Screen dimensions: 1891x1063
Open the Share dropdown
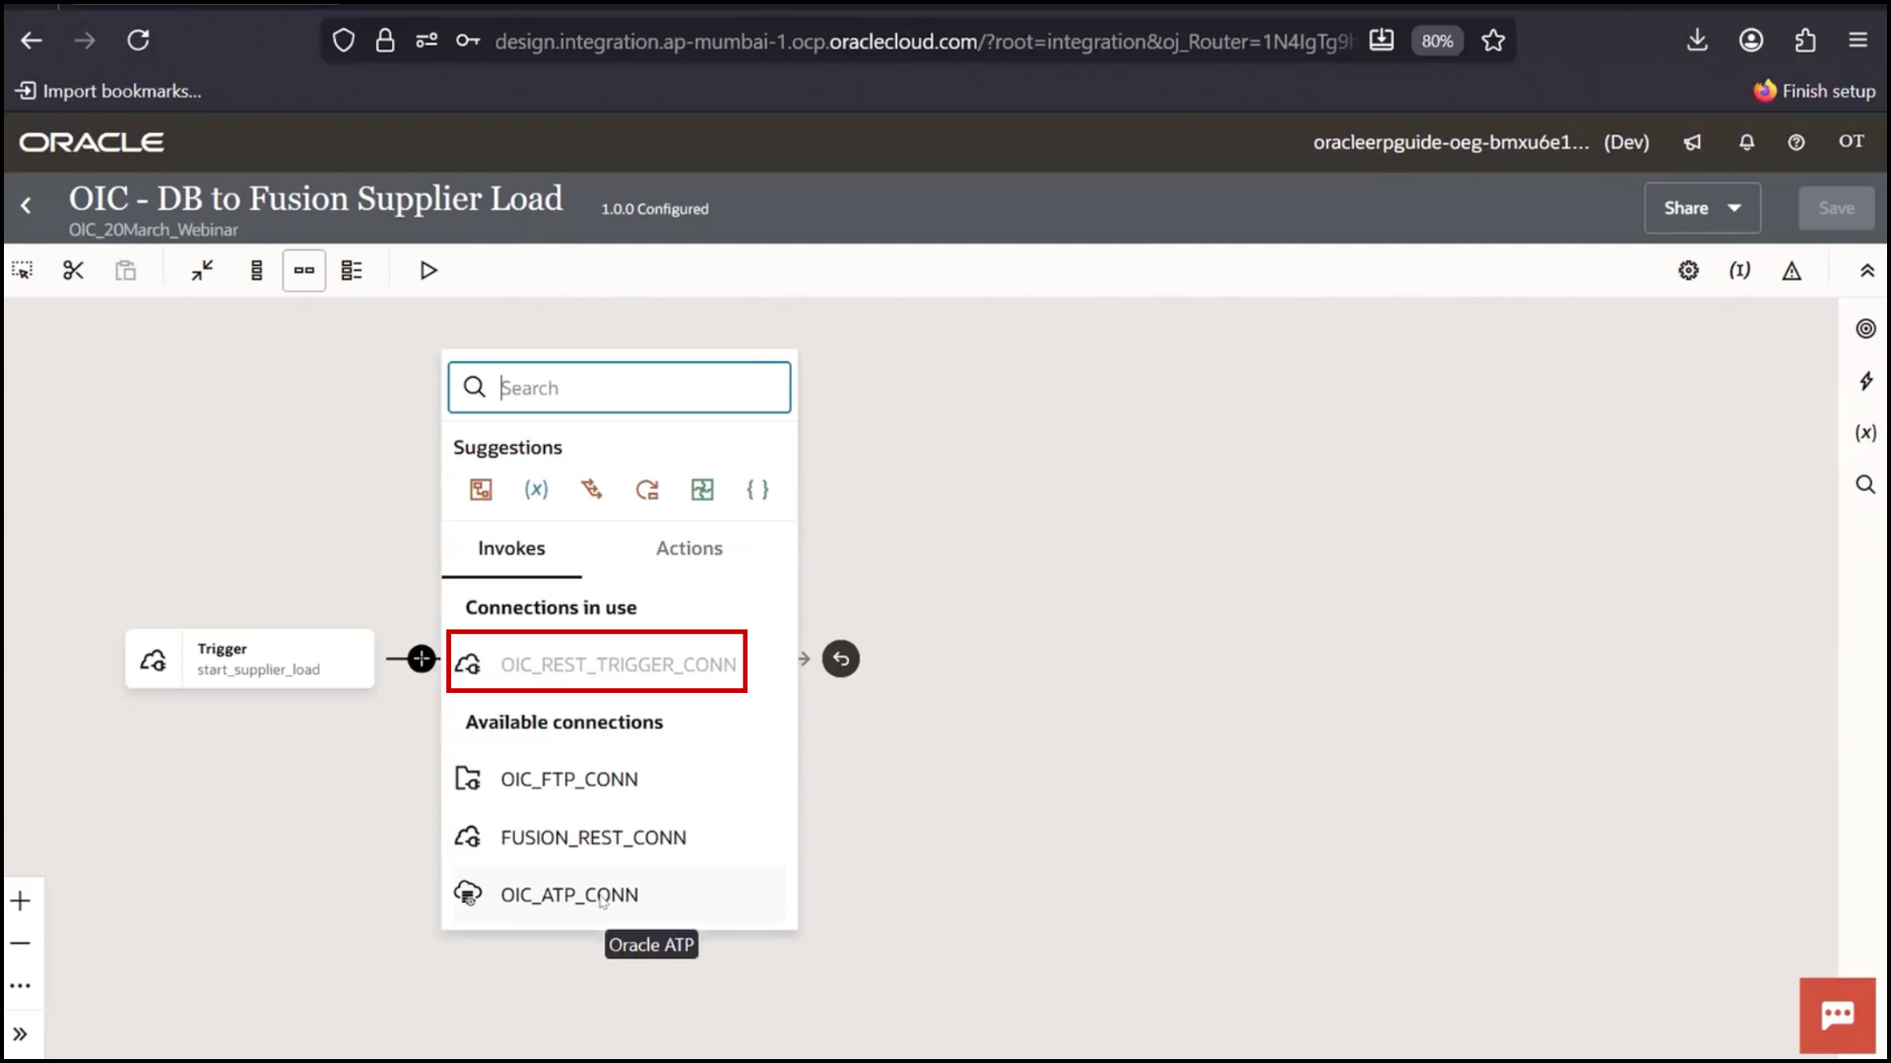click(1702, 208)
